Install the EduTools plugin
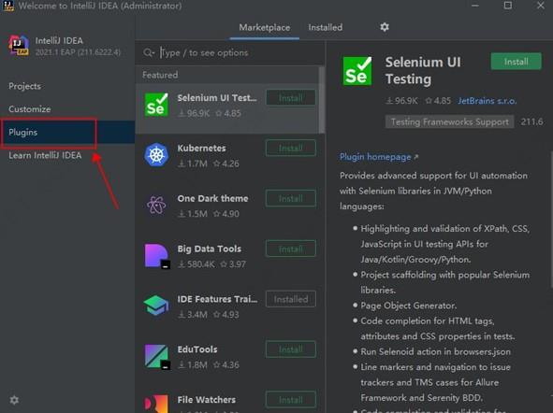The image size is (553, 413). (x=291, y=349)
